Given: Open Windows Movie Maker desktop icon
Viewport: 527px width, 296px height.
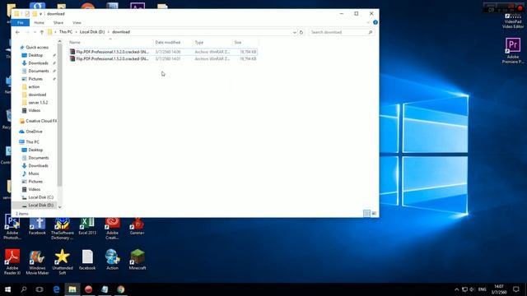Looking at the screenshot, I should coord(37,262).
